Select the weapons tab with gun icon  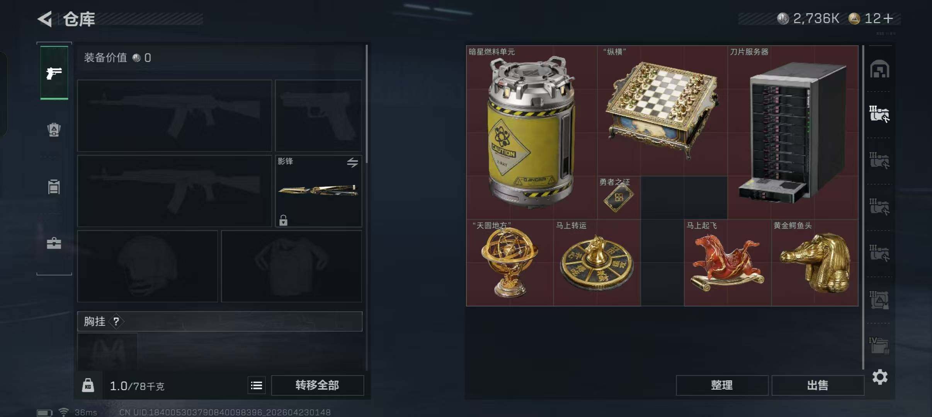pos(54,73)
